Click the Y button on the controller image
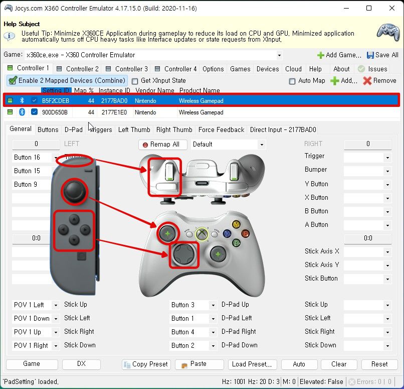This screenshot has width=404, height=389. tap(236, 224)
